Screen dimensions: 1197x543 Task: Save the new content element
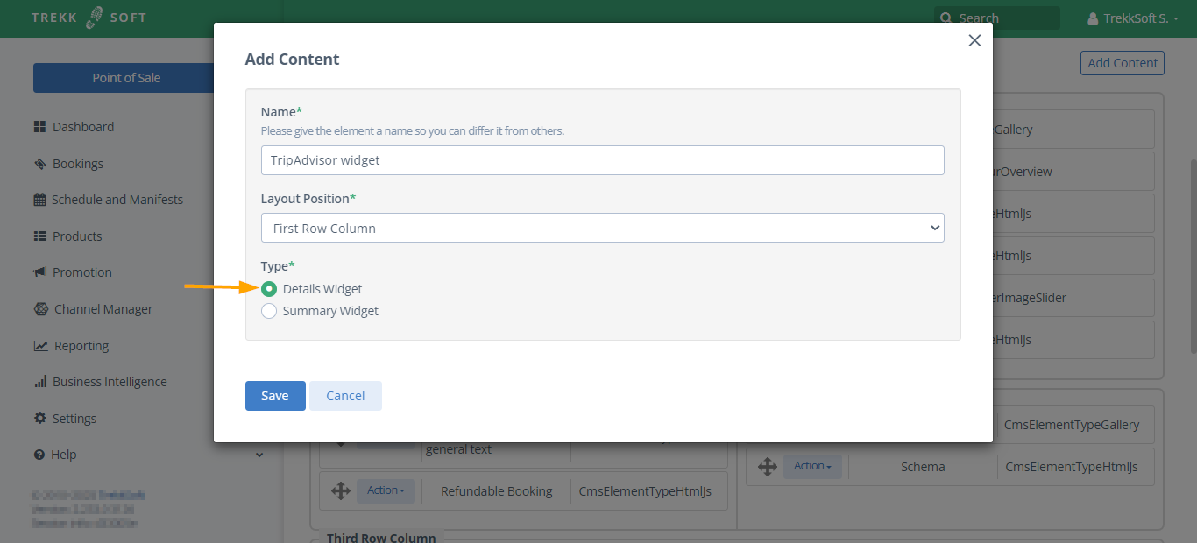point(275,396)
